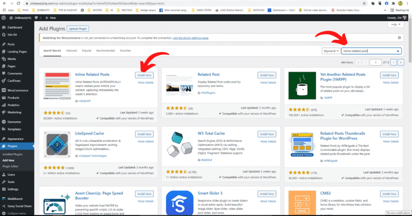412x216 pixels.
Task: Open the visit the plugin settings page link
Action: click(190, 38)
